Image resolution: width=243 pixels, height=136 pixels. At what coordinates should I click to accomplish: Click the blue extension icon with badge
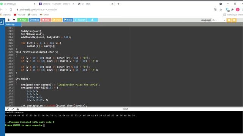click(227, 10)
